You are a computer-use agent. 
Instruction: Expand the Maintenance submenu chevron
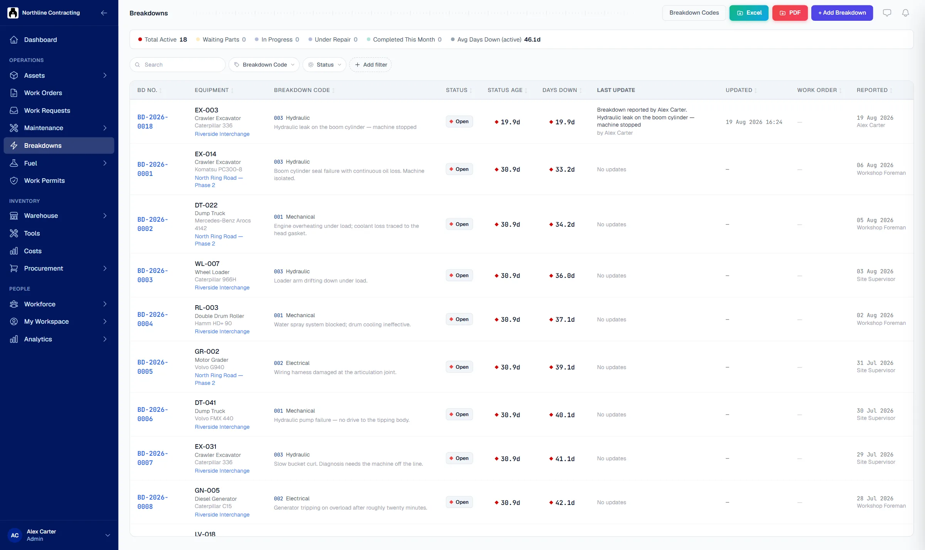coord(105,128)
